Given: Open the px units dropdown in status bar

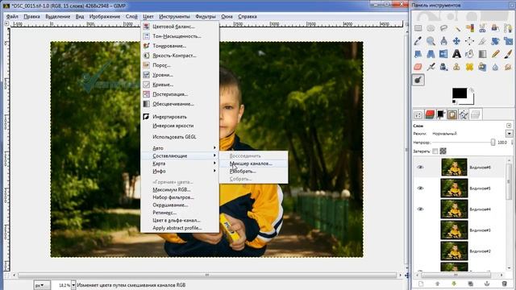Looking at the screenshot, I should pyautogui.click(x=42, y=285).
